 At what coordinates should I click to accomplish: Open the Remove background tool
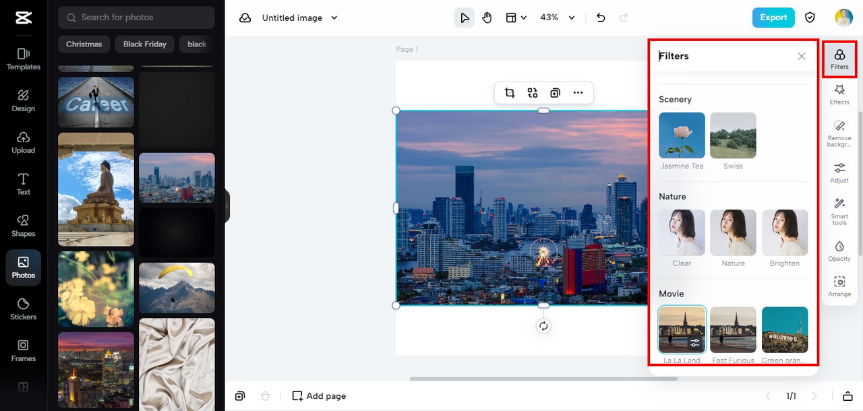[x=839, y=133]
